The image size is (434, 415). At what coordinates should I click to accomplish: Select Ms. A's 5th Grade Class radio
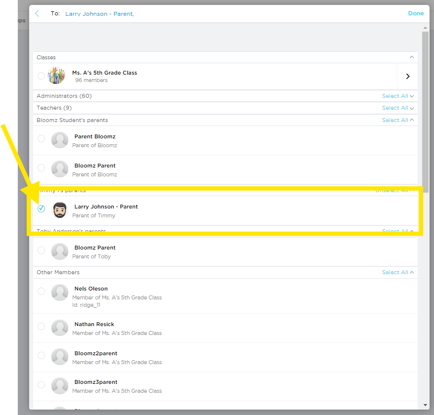pos(41,76)
